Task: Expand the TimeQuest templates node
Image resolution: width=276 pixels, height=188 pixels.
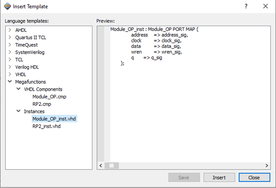Action: [10, 45]
